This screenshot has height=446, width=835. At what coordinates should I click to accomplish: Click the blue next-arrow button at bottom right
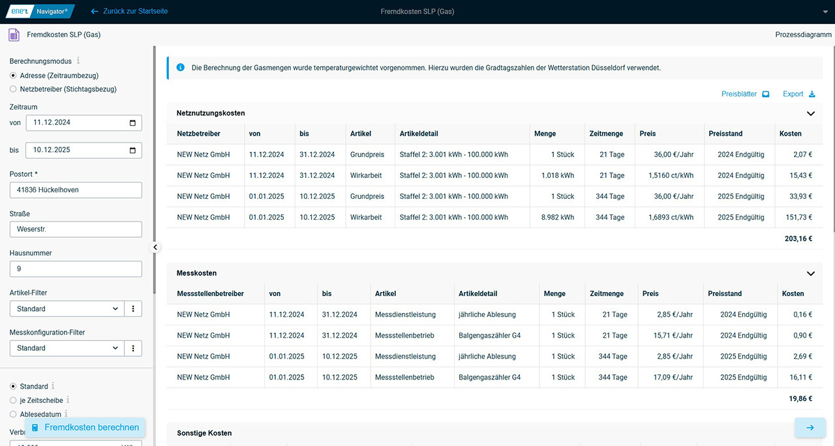810,428
